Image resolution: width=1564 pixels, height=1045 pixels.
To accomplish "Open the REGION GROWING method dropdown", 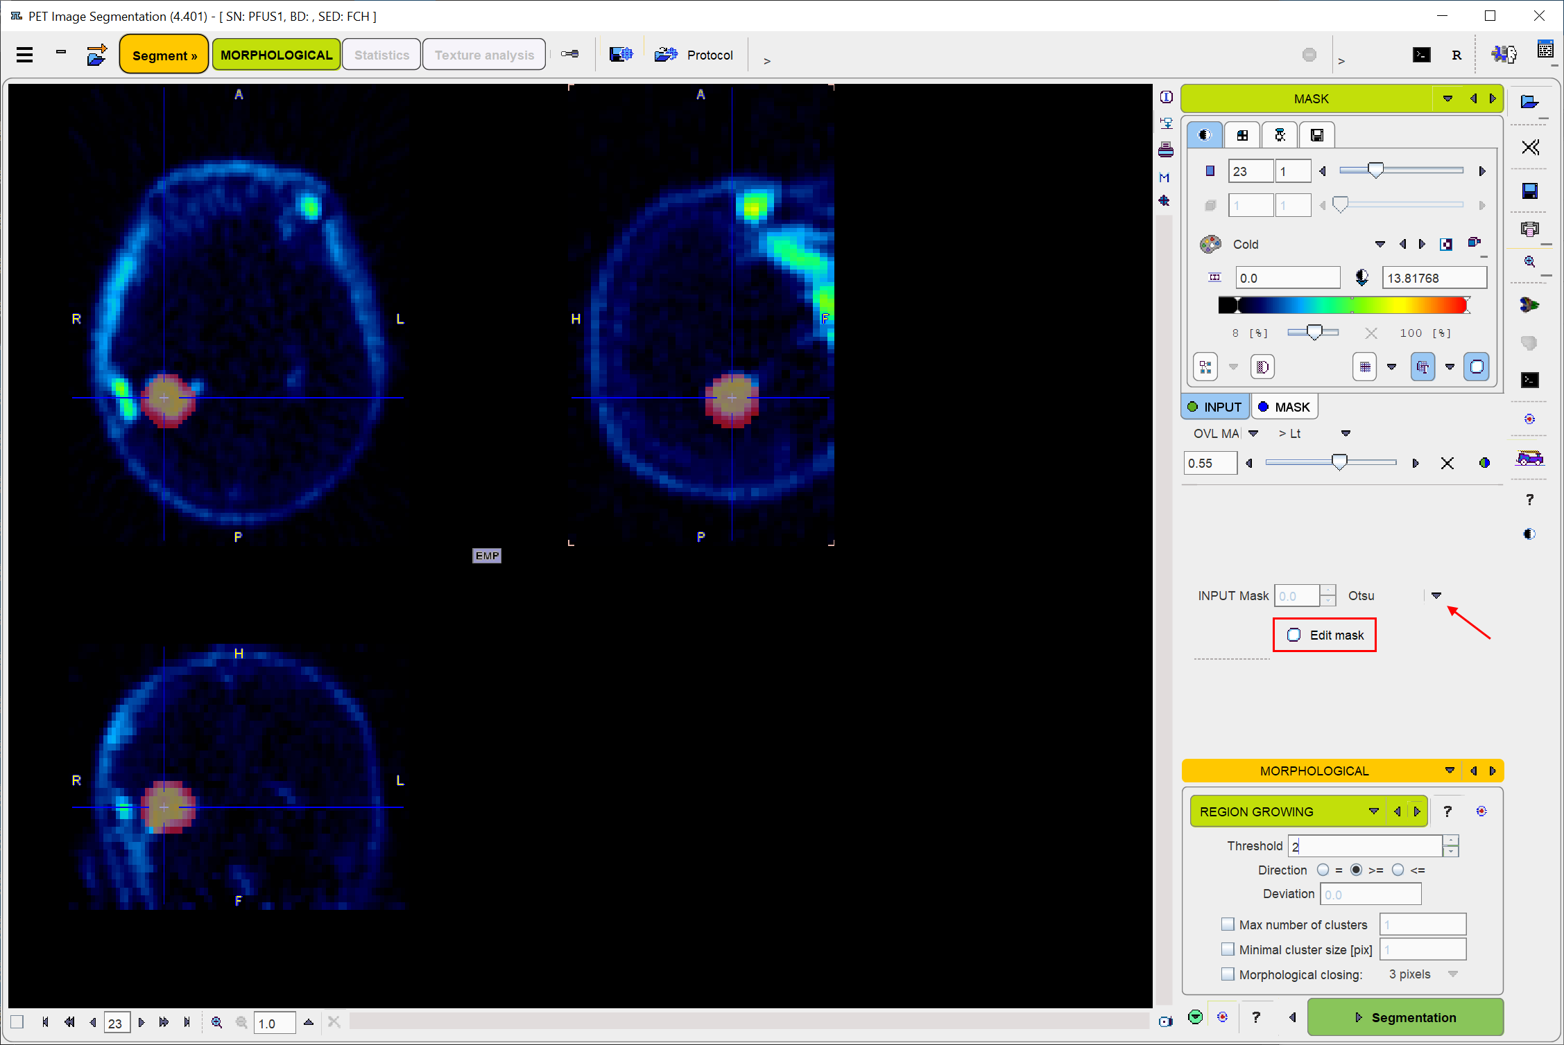I will (x=1373, y=811).
